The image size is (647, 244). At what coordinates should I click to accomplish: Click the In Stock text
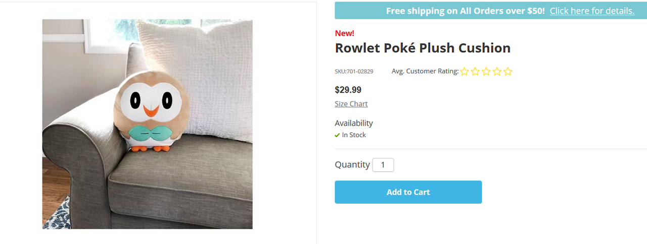[354, 135]
